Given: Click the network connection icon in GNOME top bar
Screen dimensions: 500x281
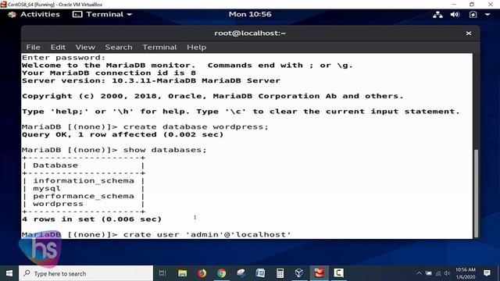Looking at the screenshot, I should coord(437,15).
